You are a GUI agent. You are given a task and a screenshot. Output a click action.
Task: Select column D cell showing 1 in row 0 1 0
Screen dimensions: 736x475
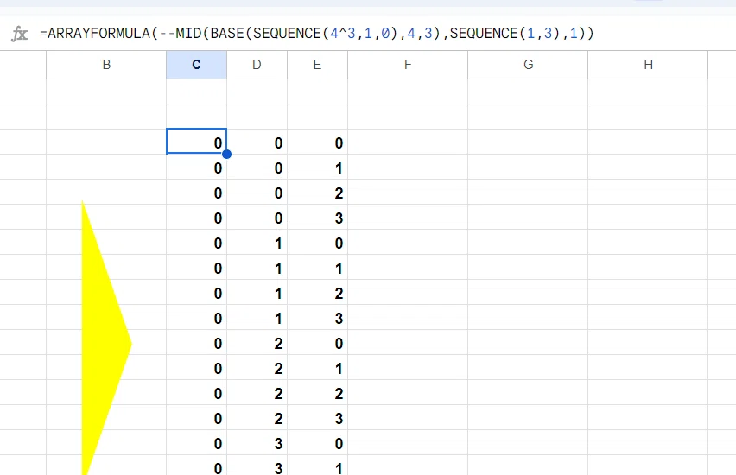257,242
